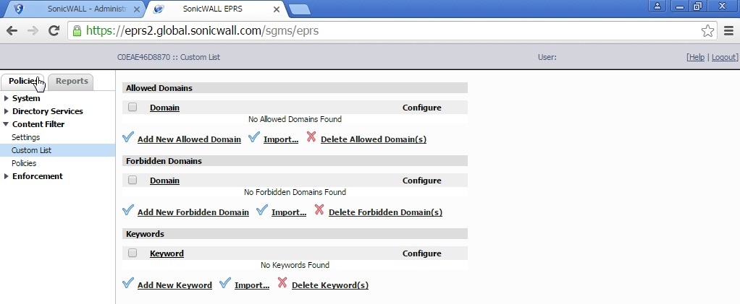Click the red X icon for Delete Allowed Domain(s)
Image resolution: width=740 pixels, height=304 pixels.
pyautogui.click(x=311, y=137)
